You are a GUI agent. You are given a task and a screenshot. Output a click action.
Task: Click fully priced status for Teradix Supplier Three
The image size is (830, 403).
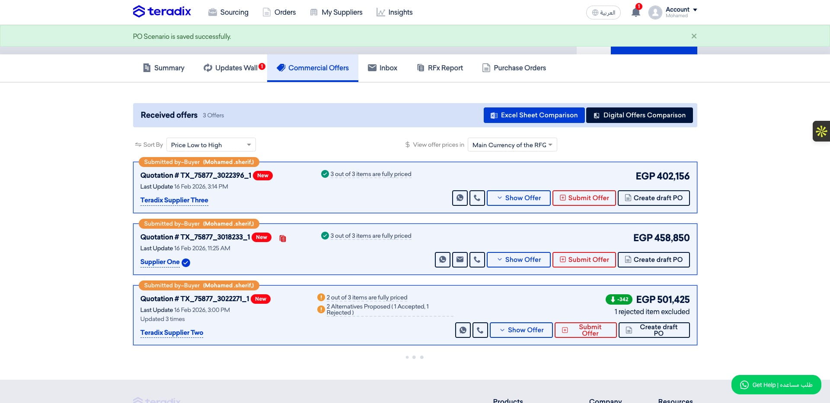(x=371, y=174)
